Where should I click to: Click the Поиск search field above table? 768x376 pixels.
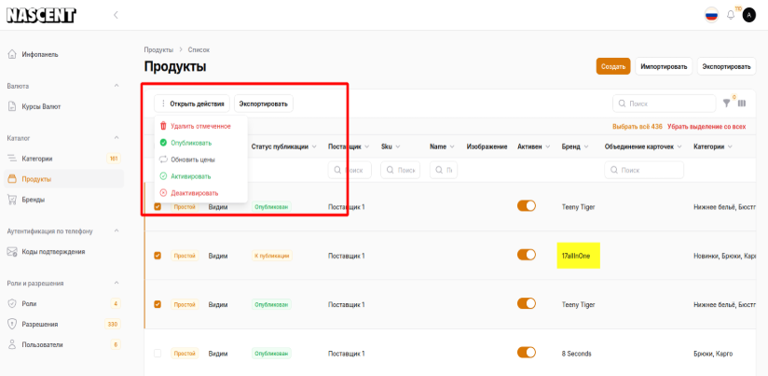(x=664, y=104)
